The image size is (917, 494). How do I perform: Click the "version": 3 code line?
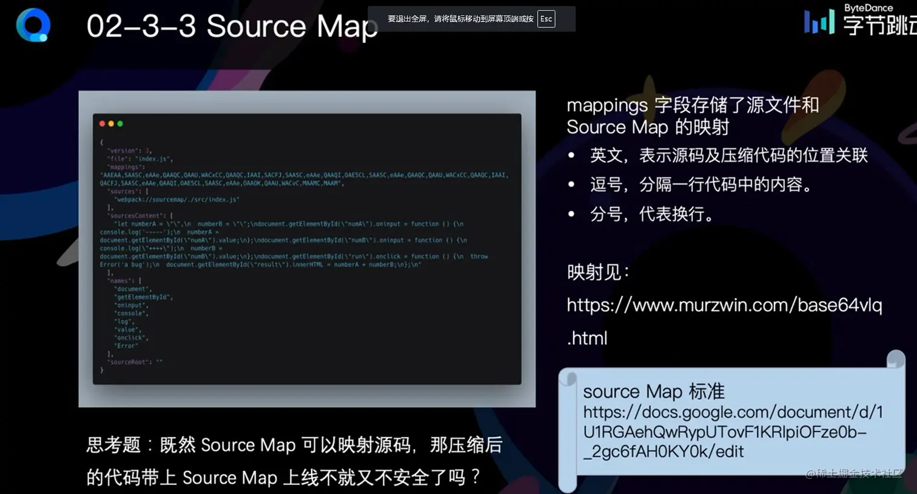pos(130,151)
